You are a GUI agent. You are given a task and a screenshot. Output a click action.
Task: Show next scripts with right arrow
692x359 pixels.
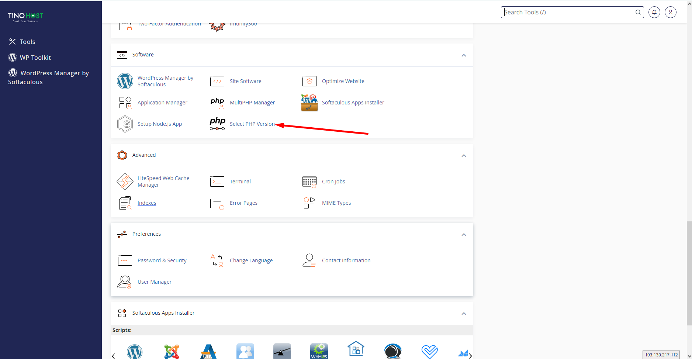(x=470, y=356)
